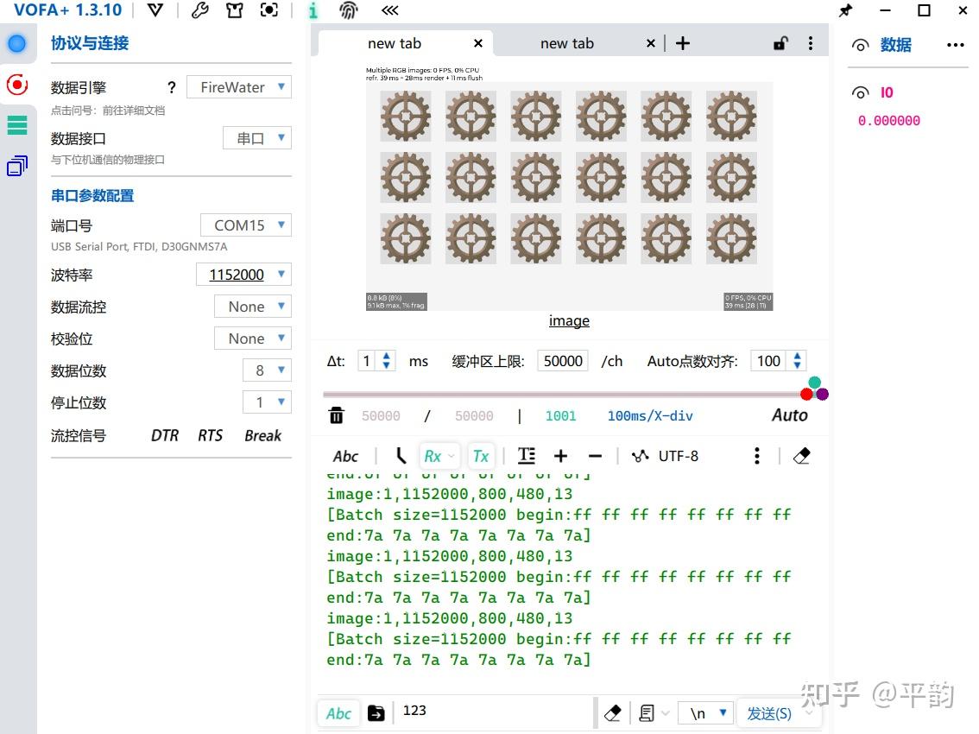The width and height of the screenshot is (979, 734).
Task: Toggle the DTR flow control signal
Action: point(164,435)
